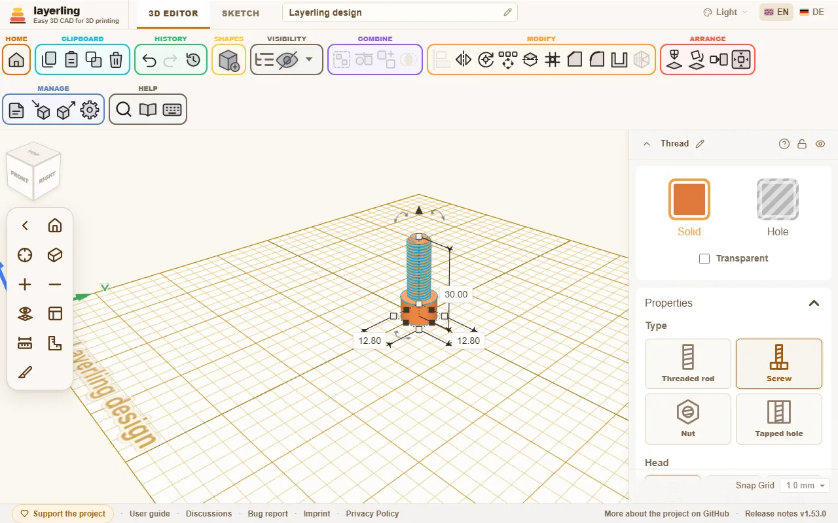Click the home view icon in navigation panel
This screenshot has height=523, width=838.
pyautogui.click(x=55, y=226)
